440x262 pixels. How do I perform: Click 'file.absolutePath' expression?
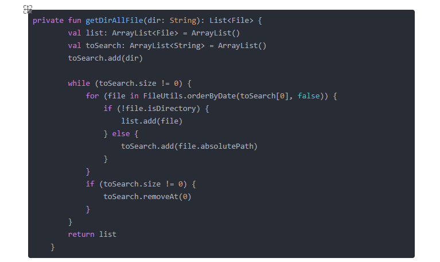coord(216,146)
